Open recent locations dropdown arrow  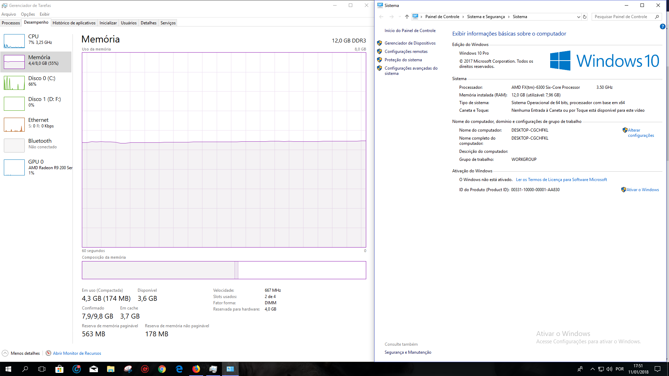click(400, 17)
